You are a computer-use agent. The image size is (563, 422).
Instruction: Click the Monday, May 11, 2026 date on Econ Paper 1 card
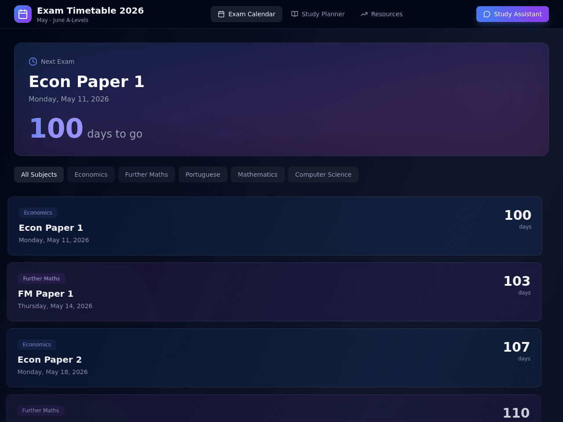[54, 240]
